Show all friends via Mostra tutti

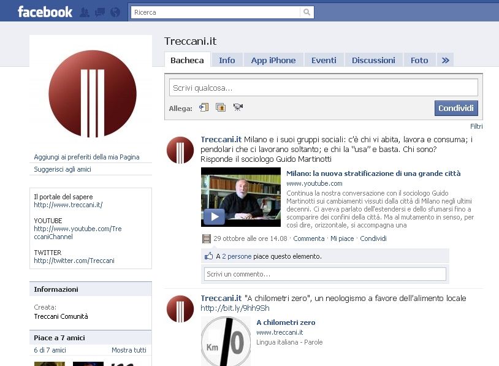[x=129, y=350]
